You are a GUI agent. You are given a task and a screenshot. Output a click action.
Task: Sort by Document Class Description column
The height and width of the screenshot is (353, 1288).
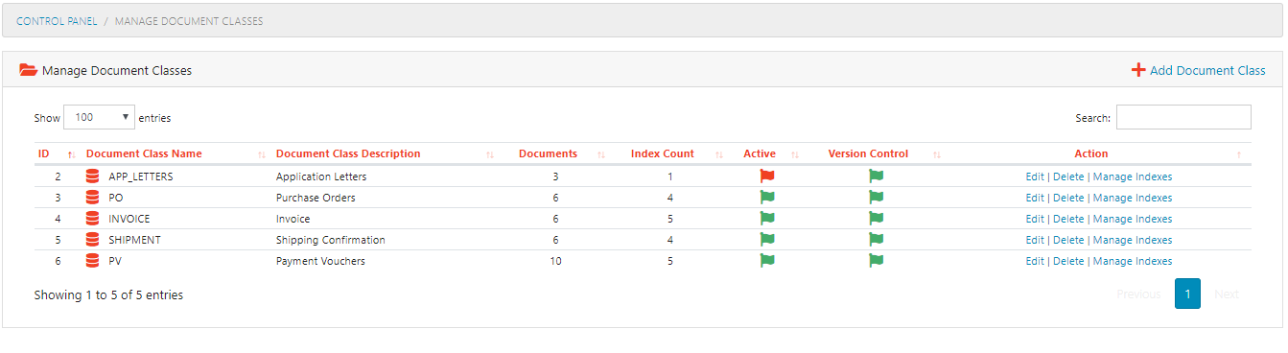(386, 153)
